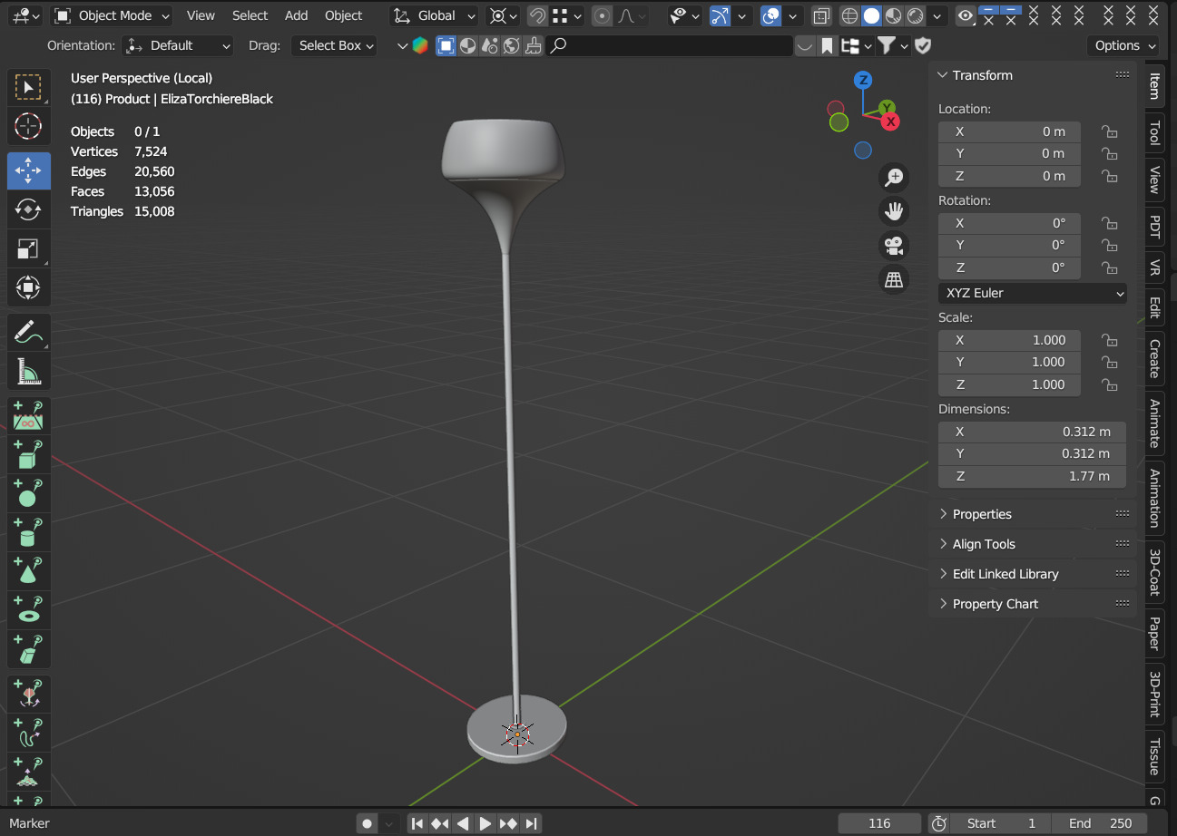Activate the Transform tool

[28, 288]
